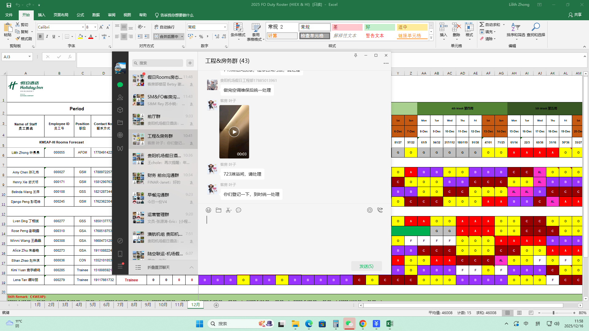The height and width of the screenshot is (331, 589).
Task: Open WeChat contacts sidebar icon
Action: point(120,97)
